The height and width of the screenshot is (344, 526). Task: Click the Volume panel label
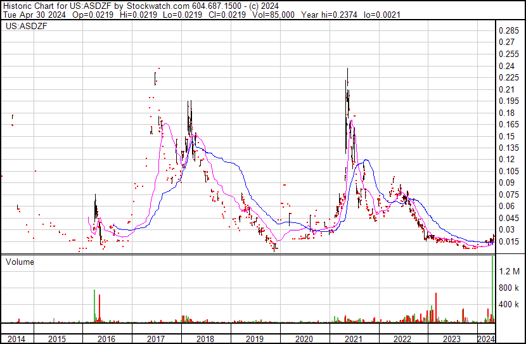(20, 262)
